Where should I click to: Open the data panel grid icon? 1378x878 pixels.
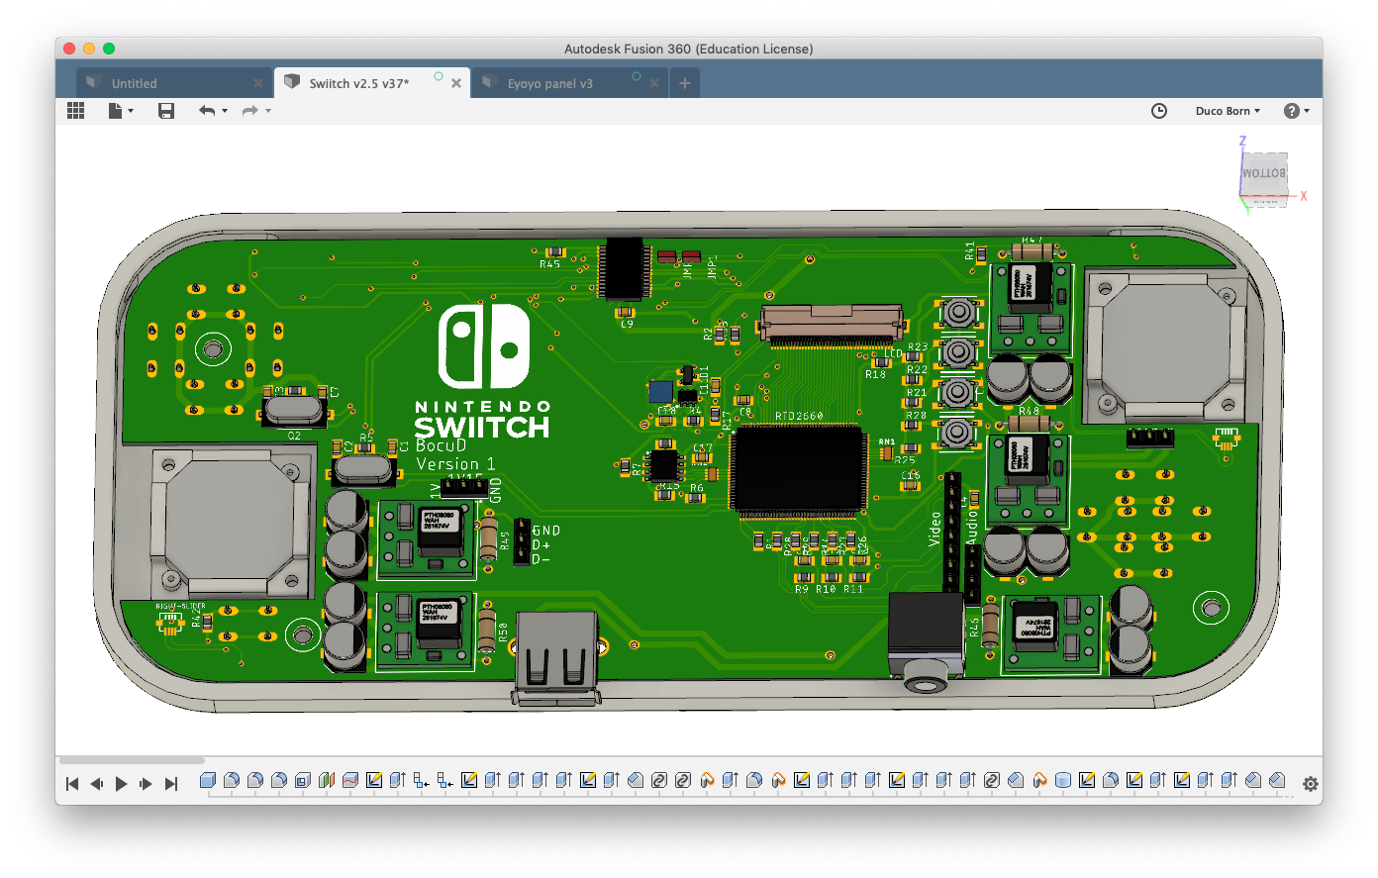(x=76, y=111)
